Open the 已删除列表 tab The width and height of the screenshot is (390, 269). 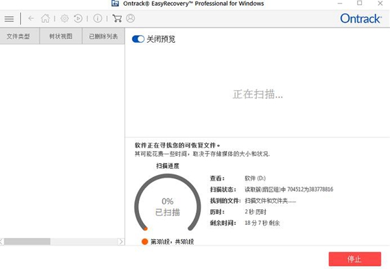pos(103,36)
